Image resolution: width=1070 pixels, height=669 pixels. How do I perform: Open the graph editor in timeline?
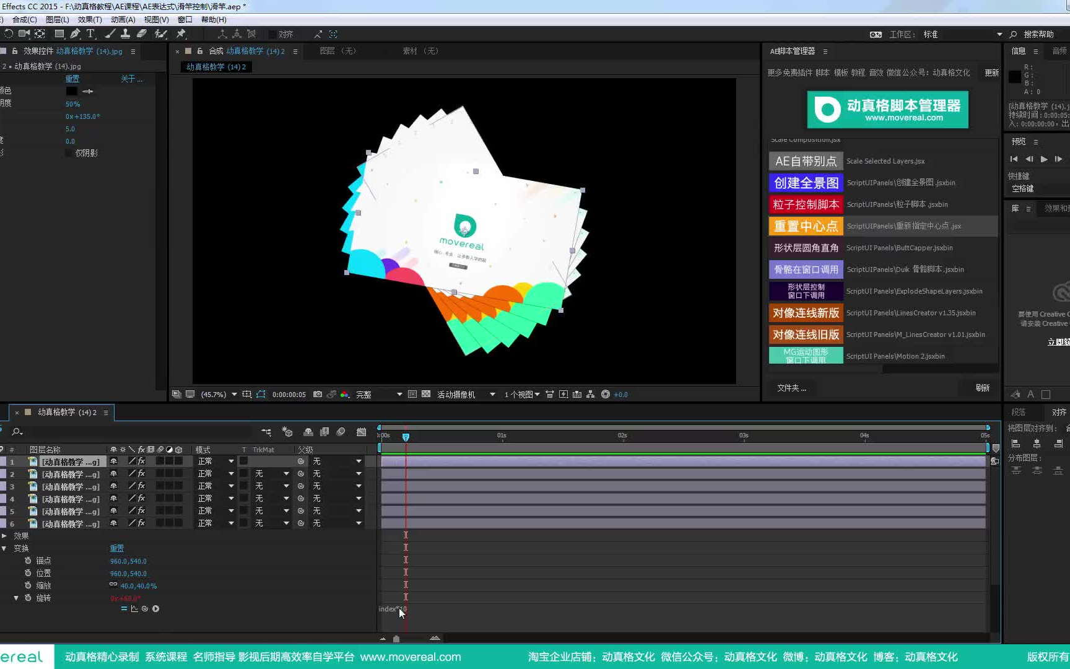(362, 432)
